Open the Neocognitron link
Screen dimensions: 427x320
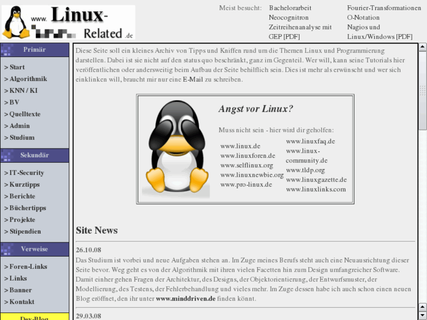(288, 18)
